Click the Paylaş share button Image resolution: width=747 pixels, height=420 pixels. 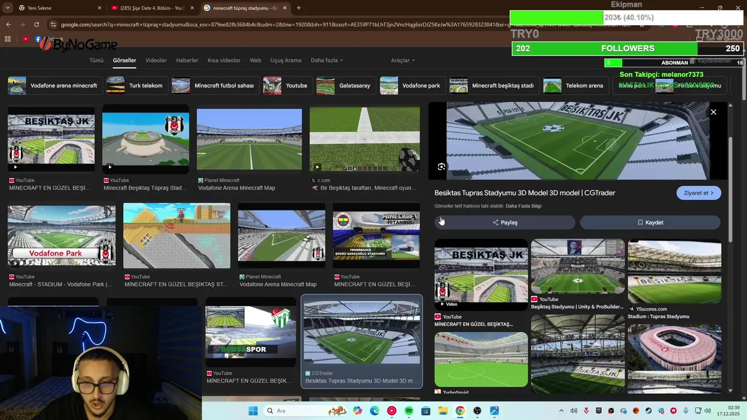pos(505,222)
